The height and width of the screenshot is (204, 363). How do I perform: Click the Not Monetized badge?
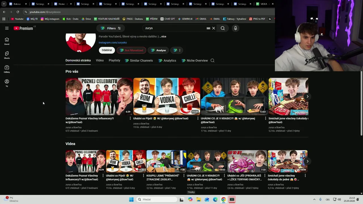pyautogui.click(x=131, y=50)
